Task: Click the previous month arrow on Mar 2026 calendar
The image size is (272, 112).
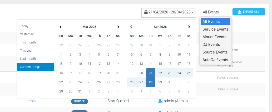Action: tap(61, 27)
